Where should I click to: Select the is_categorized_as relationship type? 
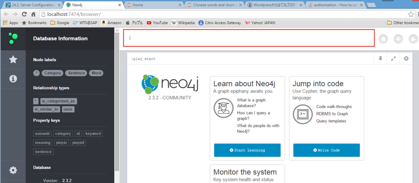coord(59,101)
